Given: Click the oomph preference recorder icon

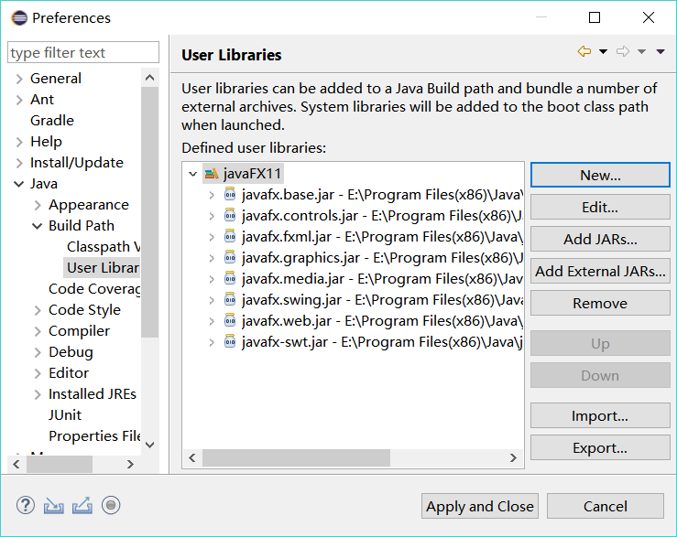Looking at the screenshot, I should pos(111,505).
